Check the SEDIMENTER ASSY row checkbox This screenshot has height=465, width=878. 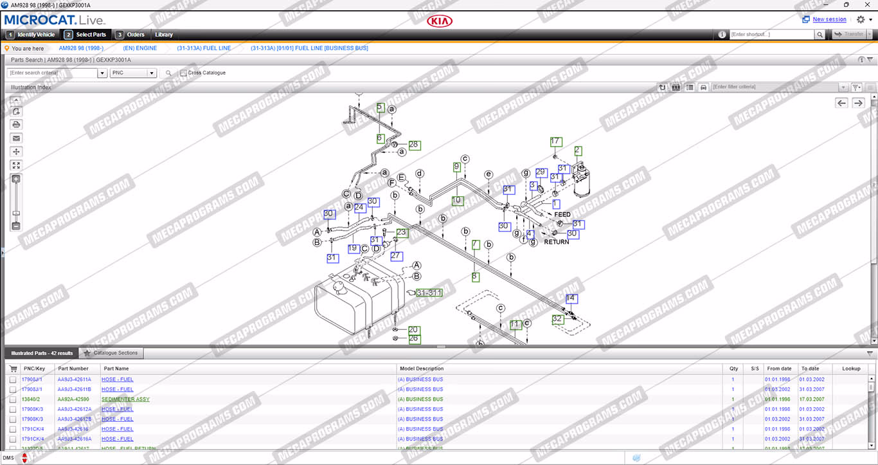pos(13,399)
